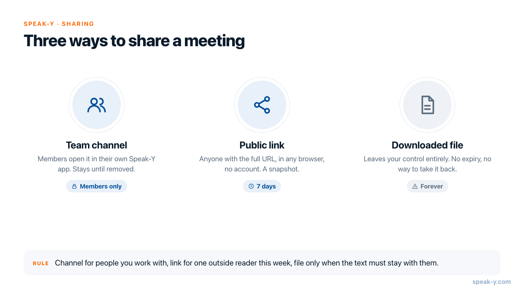Click the rule sentence starting Channel for people

[247, 263]
